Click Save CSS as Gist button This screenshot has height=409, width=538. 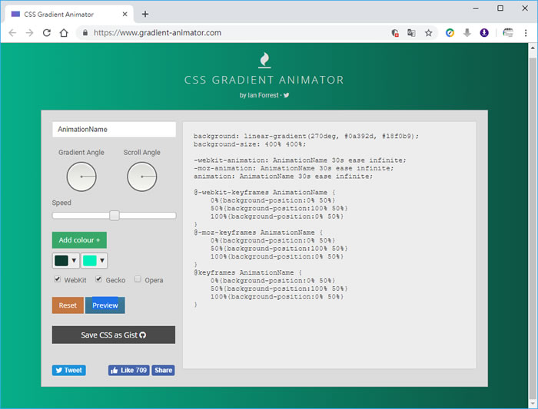(114, 335)
